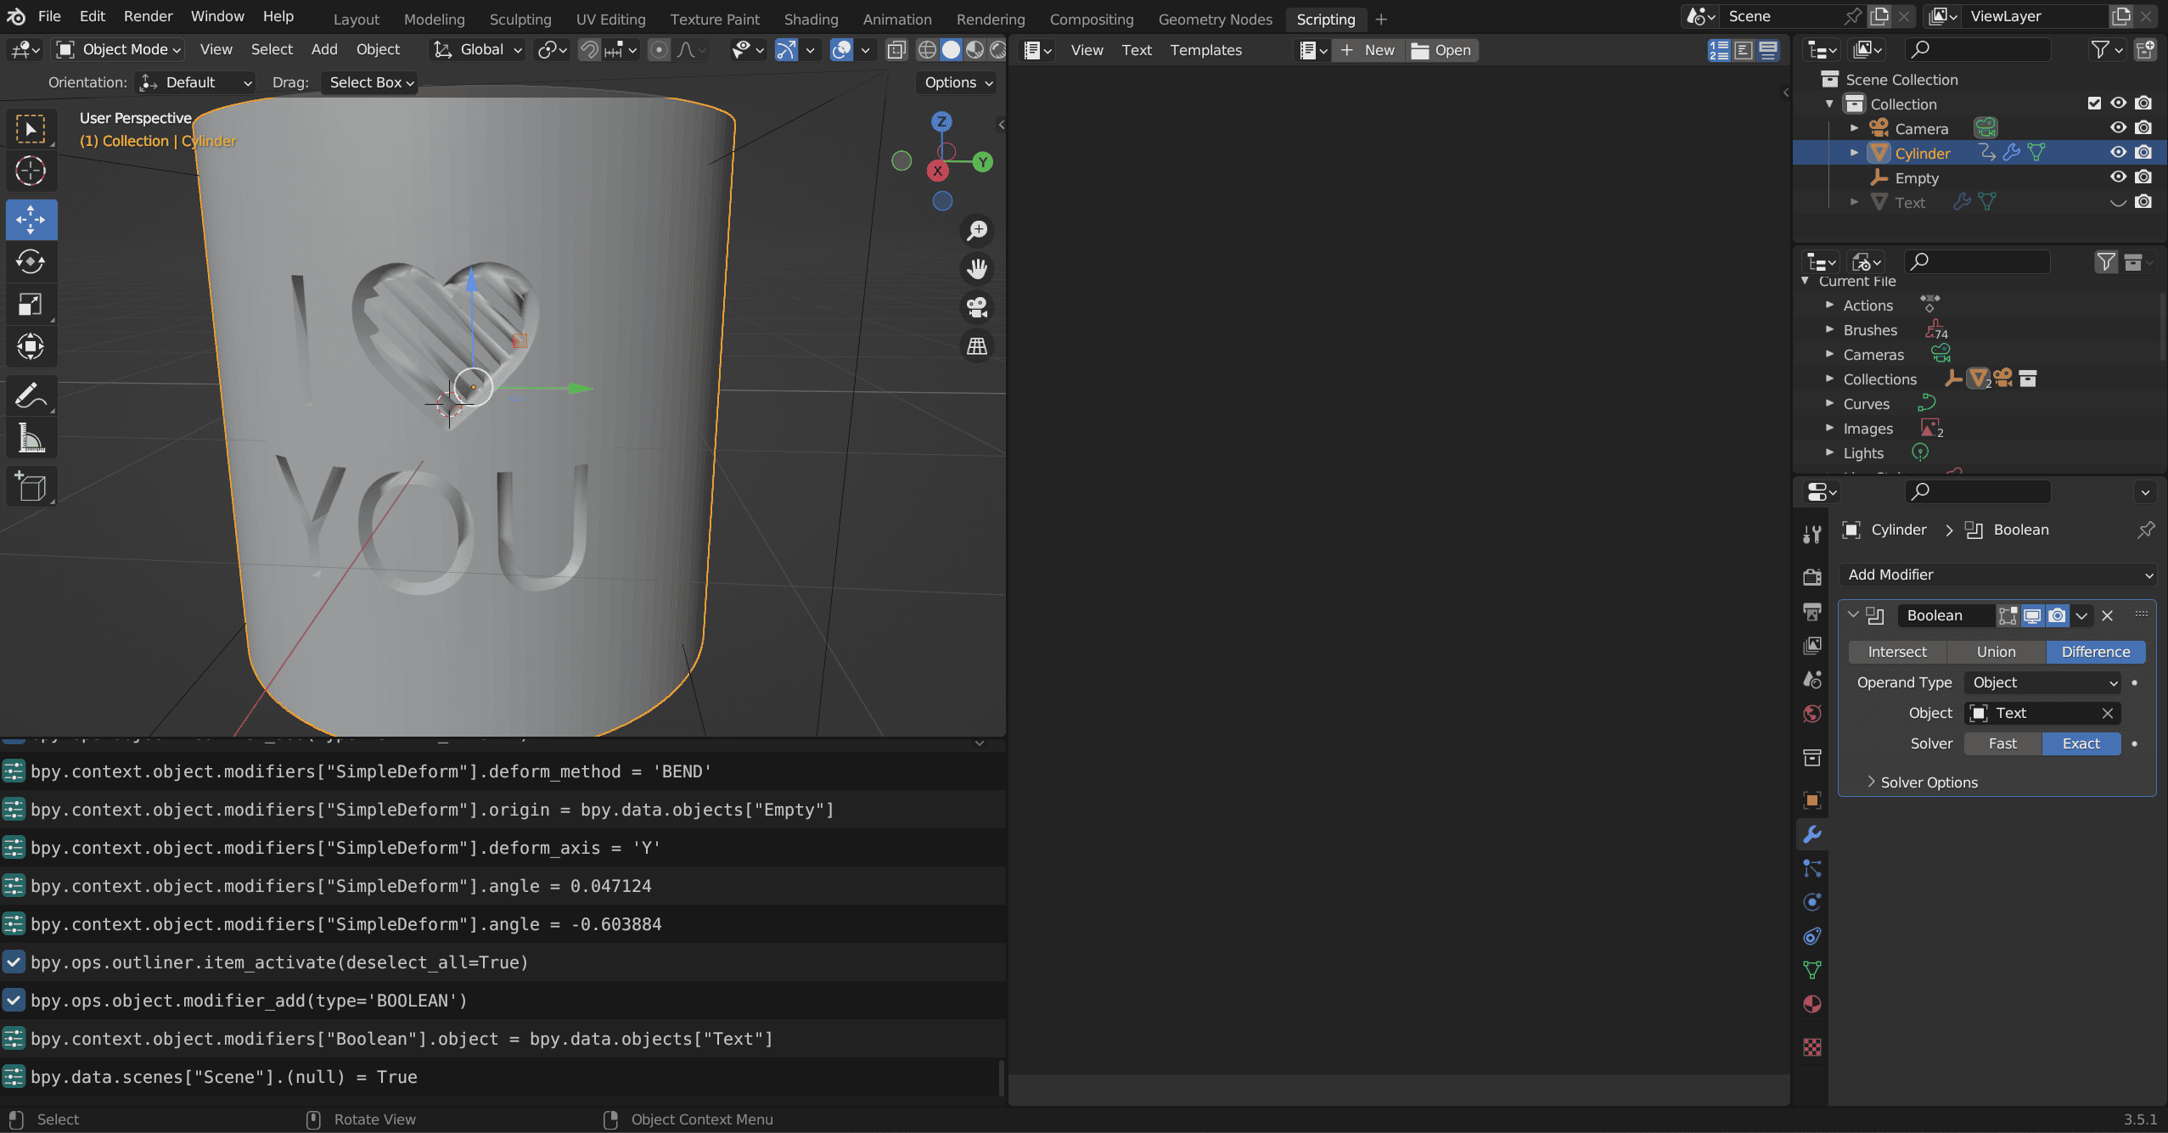2168x1133 pixels.
Task: Select the Measure tool
Action: (x=31, y=438)
